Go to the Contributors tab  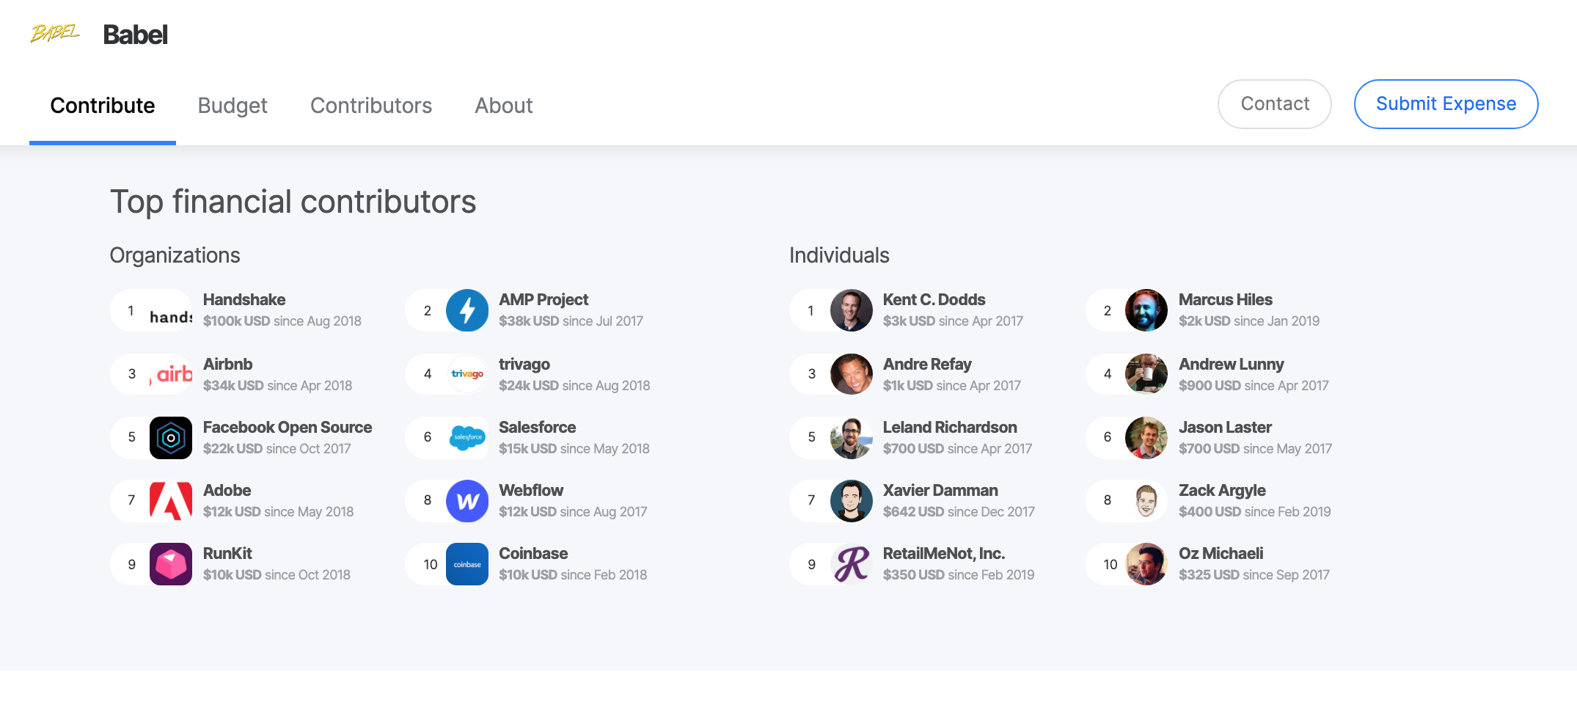371,106
